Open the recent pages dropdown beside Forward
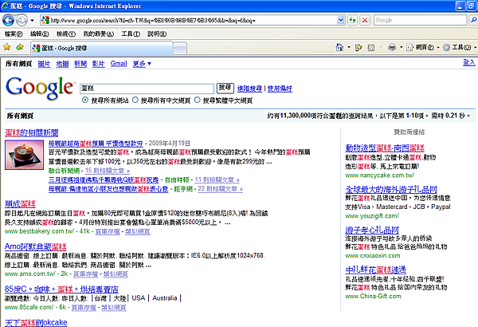 click(32, 21)
